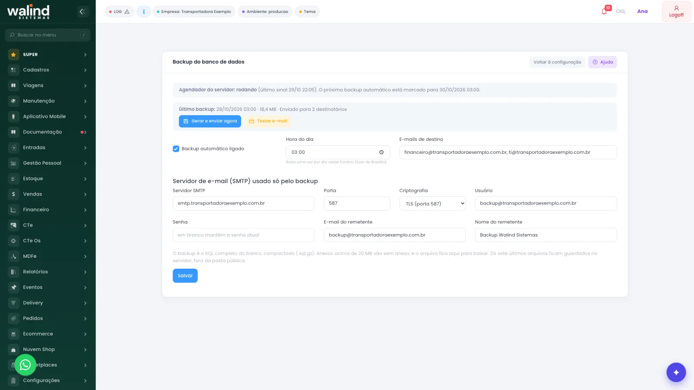Click the Nome do remetente field
Viewport: 694px width, 390px height.
click(x=546, y=235)
